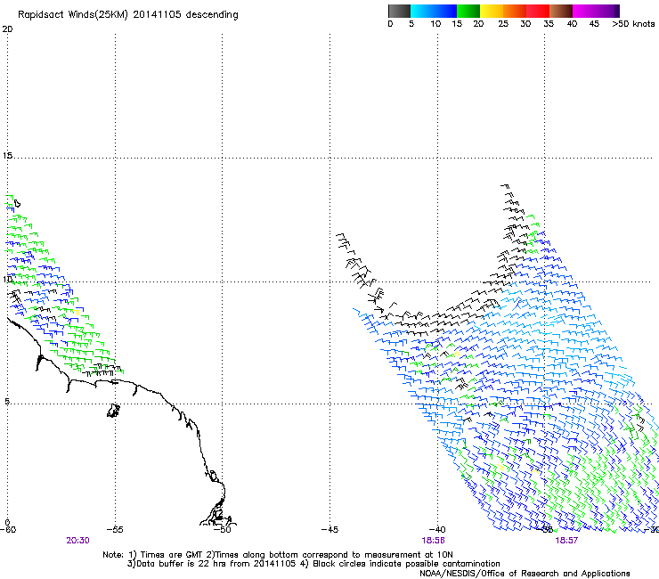Click the yellow 20-25 knots color segment
659x579 pixels.
pyautogui.click(x=492, y=11)
